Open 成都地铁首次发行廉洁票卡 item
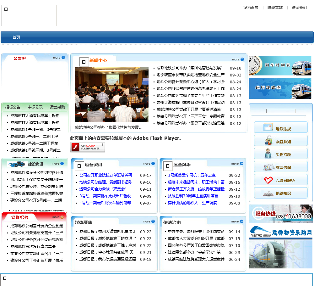This screenshot has height=286, width=314. coord(33,246)
